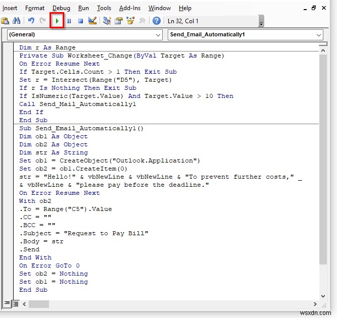Open the Object Browser icon
337x318 pixels.
click(130, 21)
